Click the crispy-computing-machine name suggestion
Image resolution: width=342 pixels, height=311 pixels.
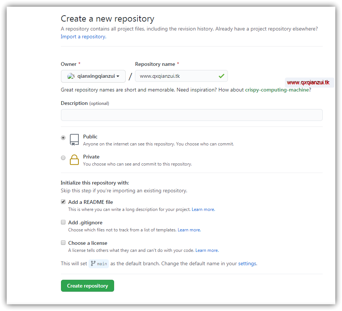276,90
